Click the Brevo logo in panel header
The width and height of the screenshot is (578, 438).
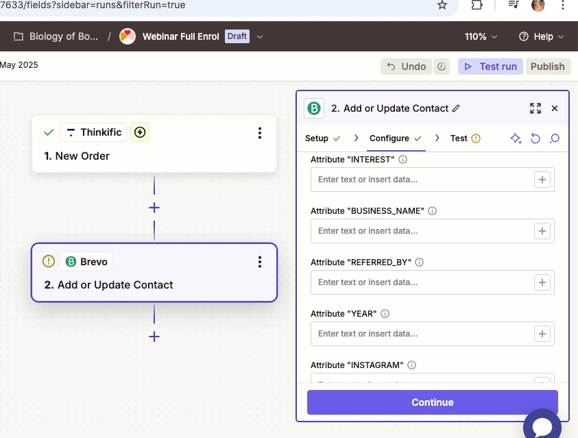(x=314, y=108)
